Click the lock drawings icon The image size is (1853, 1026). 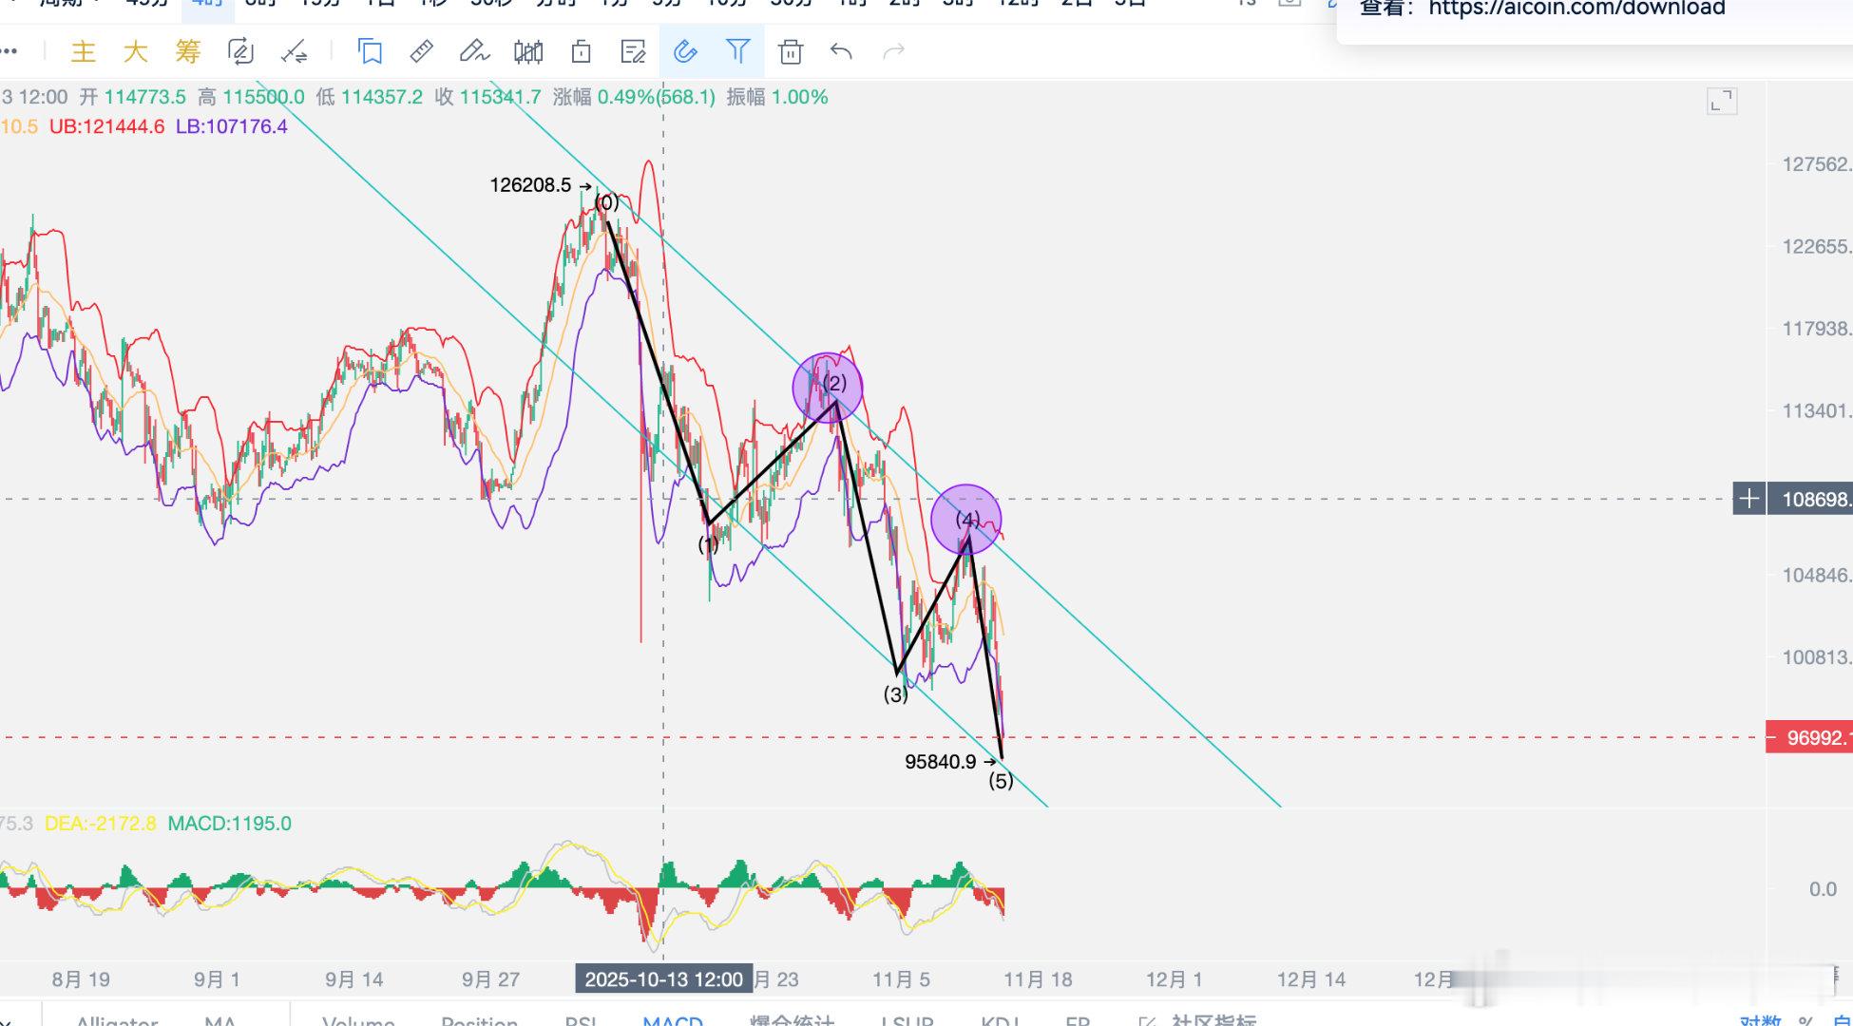pyautogui.click(x=581, y=51)
